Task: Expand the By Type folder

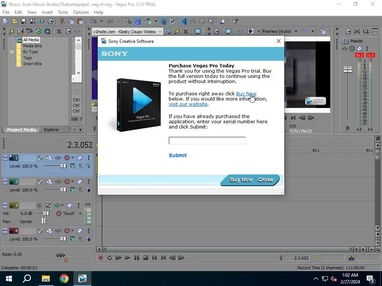Action: click(12, 52)
